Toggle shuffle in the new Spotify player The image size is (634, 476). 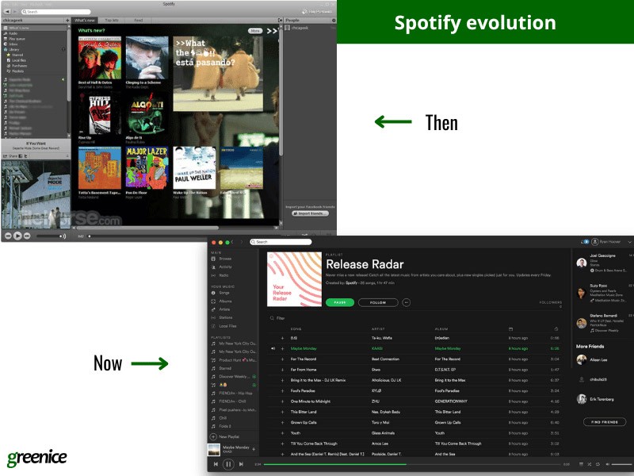pos(589,464)
